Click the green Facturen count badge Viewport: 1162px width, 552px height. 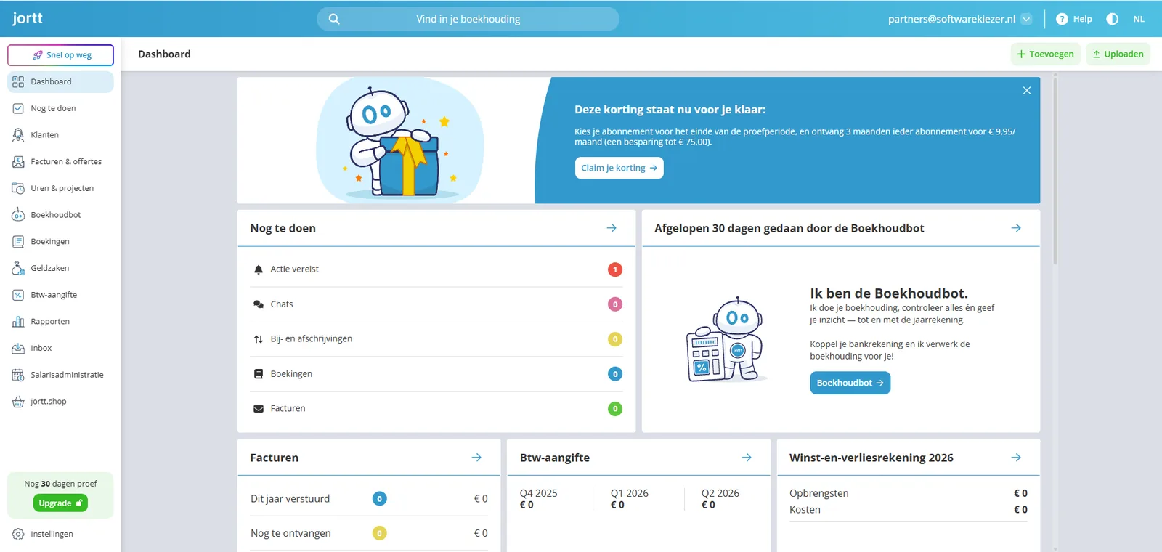coord(615,409)
